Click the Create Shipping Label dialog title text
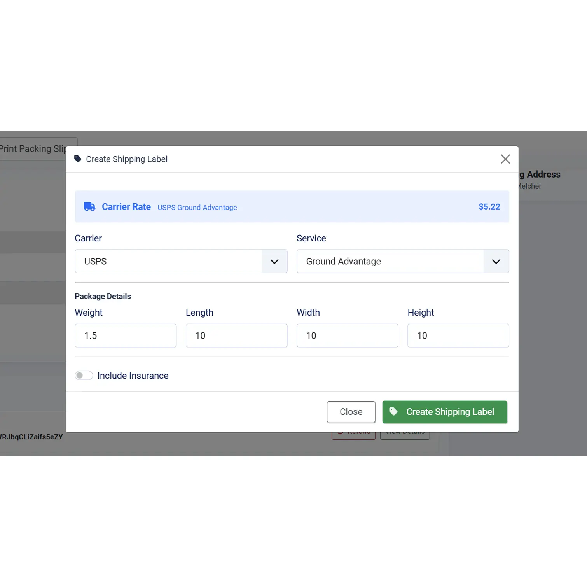 [x=127, y=159]
